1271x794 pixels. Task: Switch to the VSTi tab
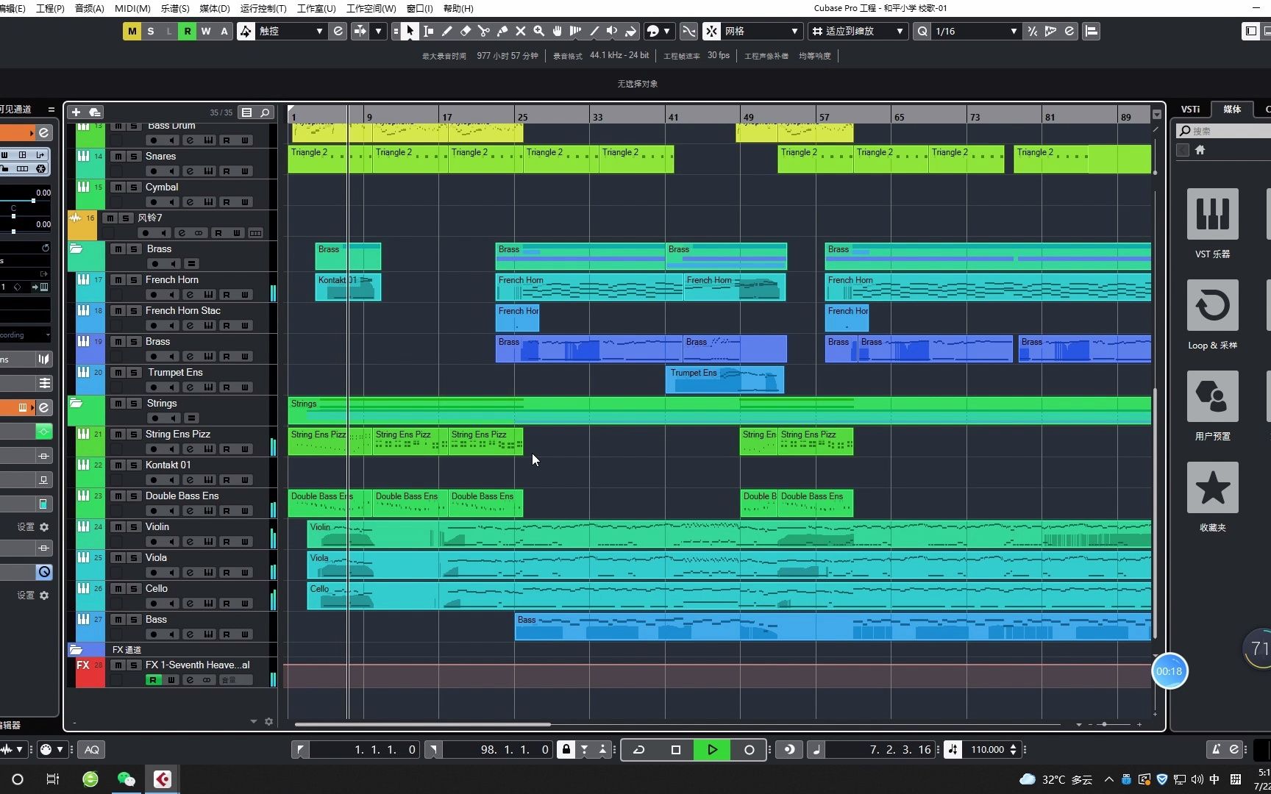pyautogui.click(x=1190, y=109)
